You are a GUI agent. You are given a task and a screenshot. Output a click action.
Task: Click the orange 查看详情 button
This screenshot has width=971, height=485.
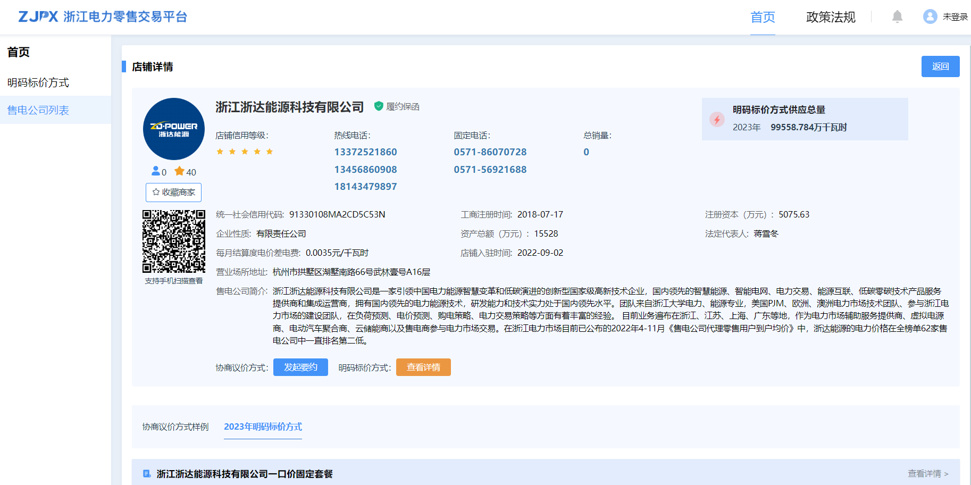(x=423, y=367)
